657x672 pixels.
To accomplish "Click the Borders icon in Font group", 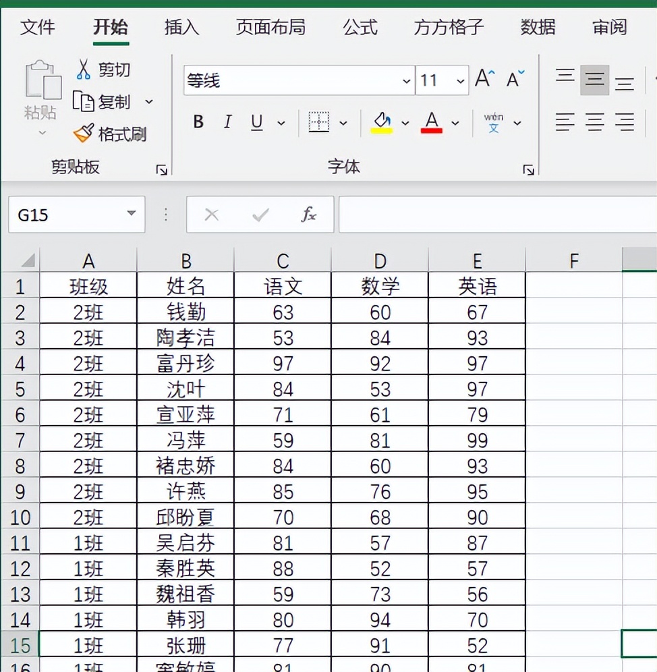I will [320, 122].
